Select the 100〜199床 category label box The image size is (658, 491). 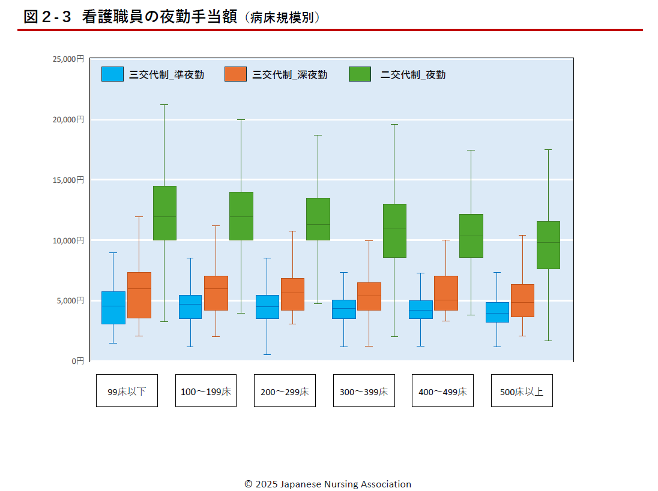(206, 391)
